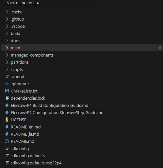Click the file icon next to sdkconfig.defaults.esp32p4
This screenshot has width=163, height=168.
[x=8, y=163]
